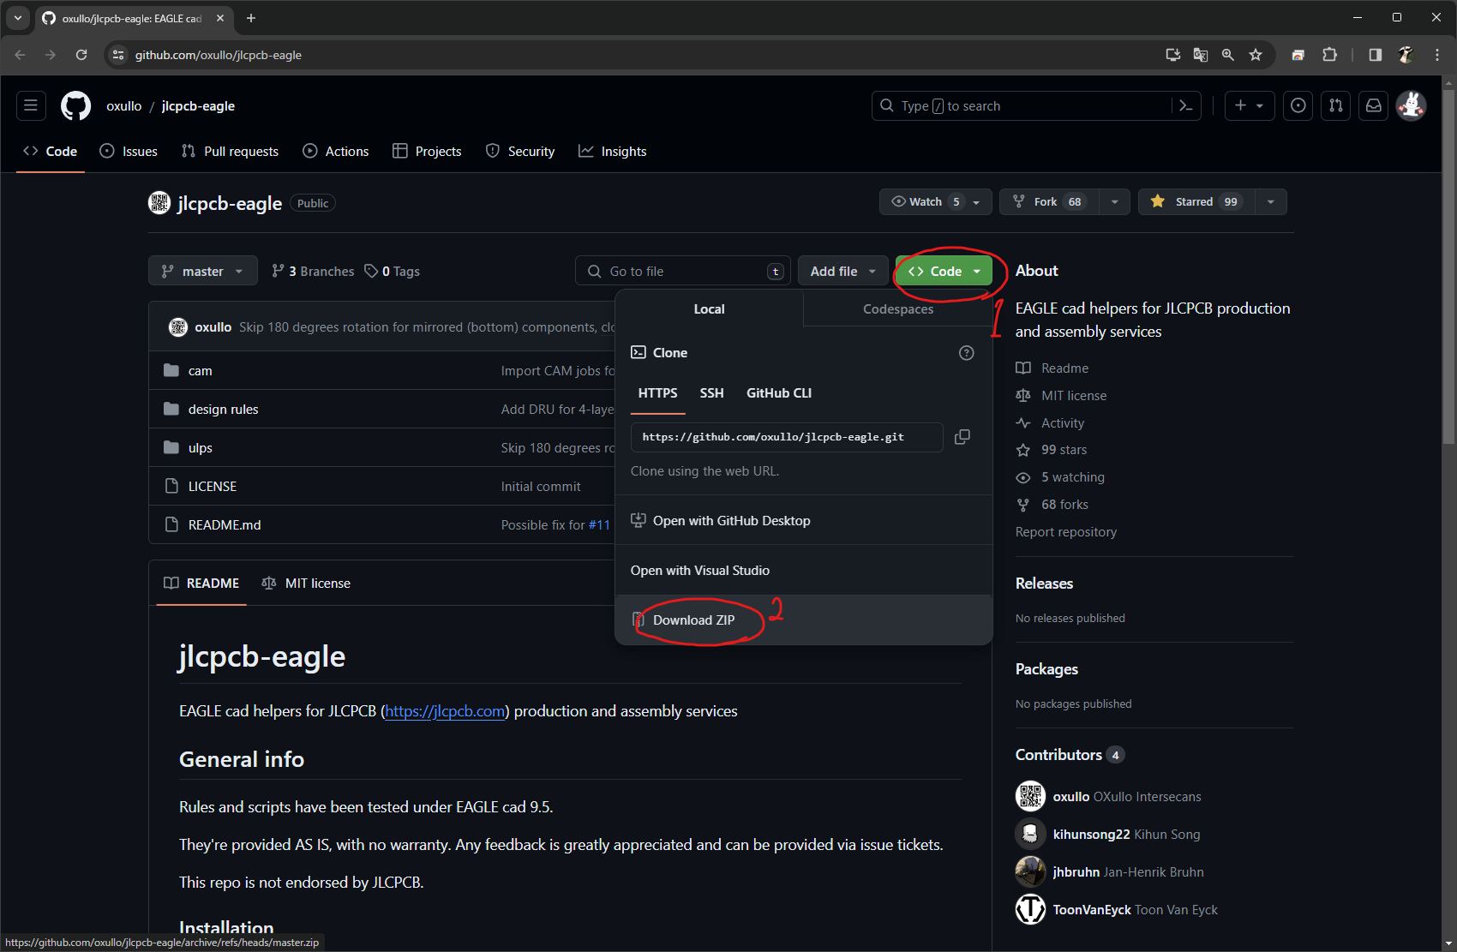Open the pull requests icon in header
Screen dimensions: 1457x952
point(1335,106)
